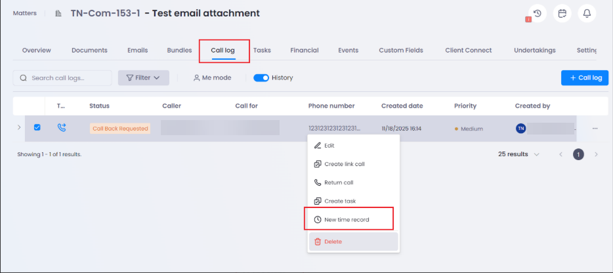Open the notifications bell icon
The height and width of the screenshot is (273, 613).
[587, 13]
